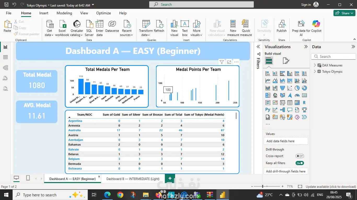Toggle the Cross-report switch
Image resolution: width=357 pixels, height=200 pixels.
pos(300,156)
